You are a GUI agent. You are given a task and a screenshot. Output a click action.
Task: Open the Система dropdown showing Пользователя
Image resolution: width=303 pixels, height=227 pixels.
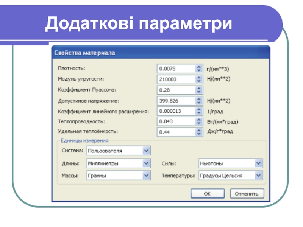146,151
